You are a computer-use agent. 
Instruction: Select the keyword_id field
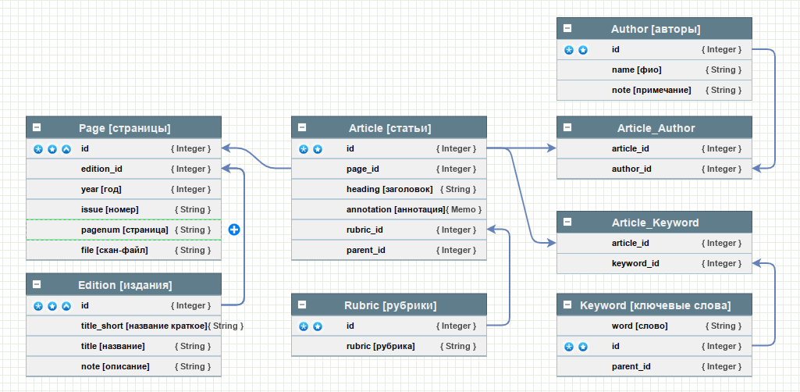coord(654,263)
